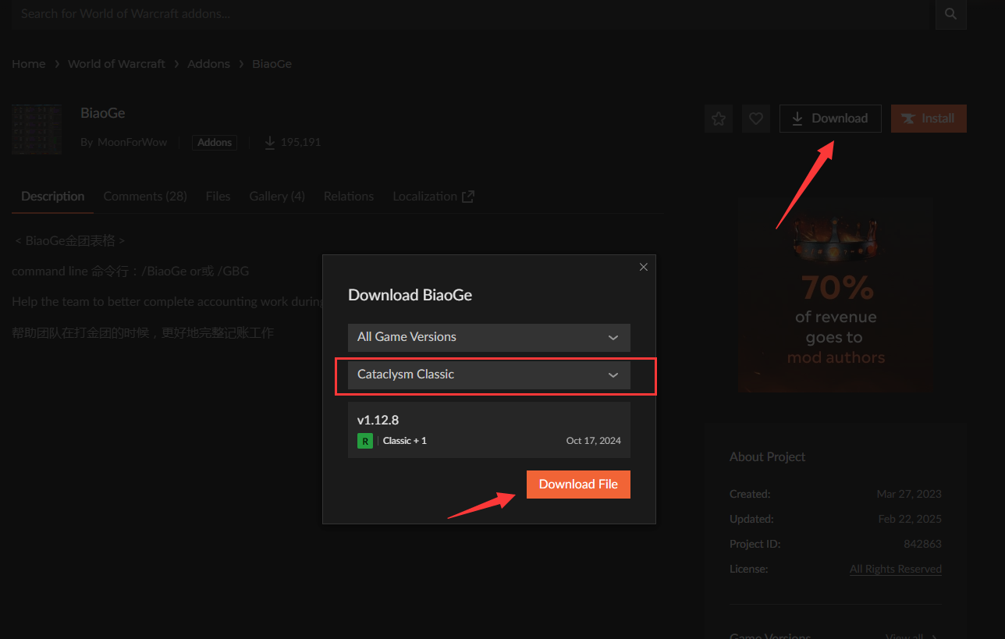Click the About Project heading

[x=767, y=457]
